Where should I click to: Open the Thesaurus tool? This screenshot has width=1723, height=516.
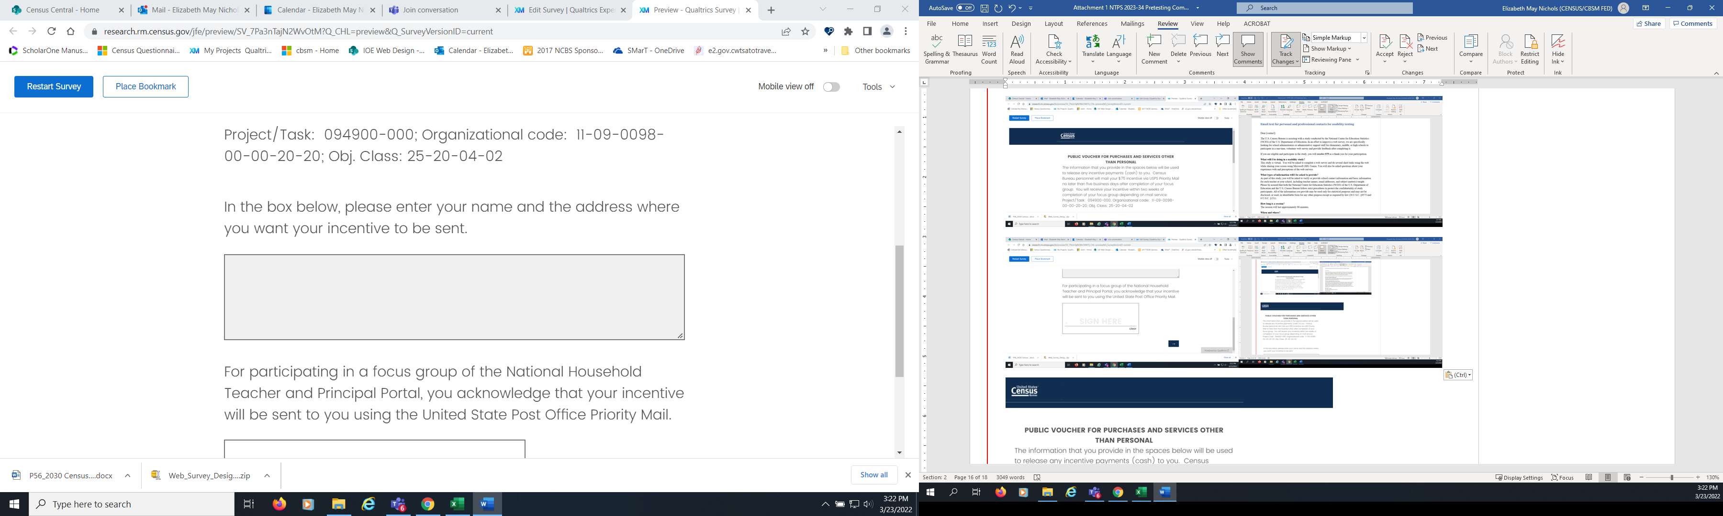point(964,49)
